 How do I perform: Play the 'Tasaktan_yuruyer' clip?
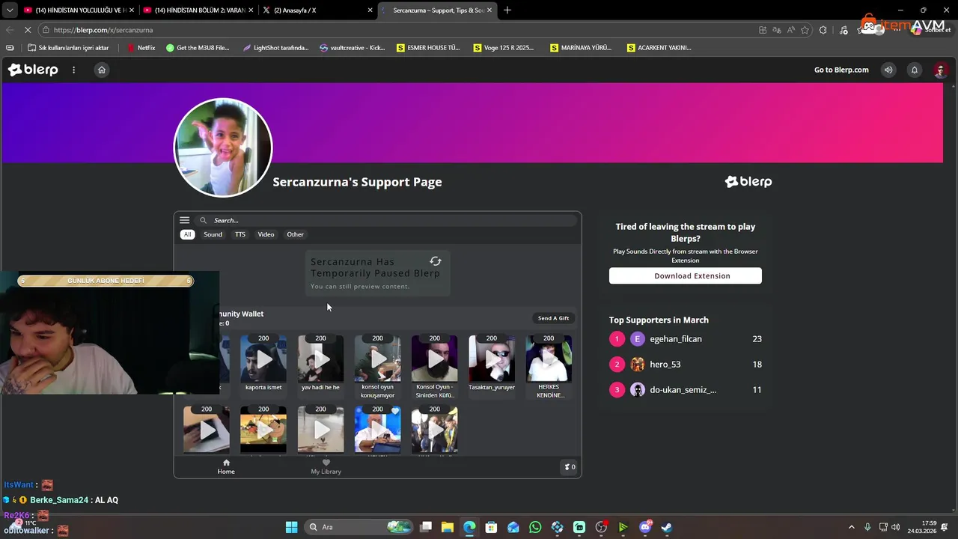(492, 359)
